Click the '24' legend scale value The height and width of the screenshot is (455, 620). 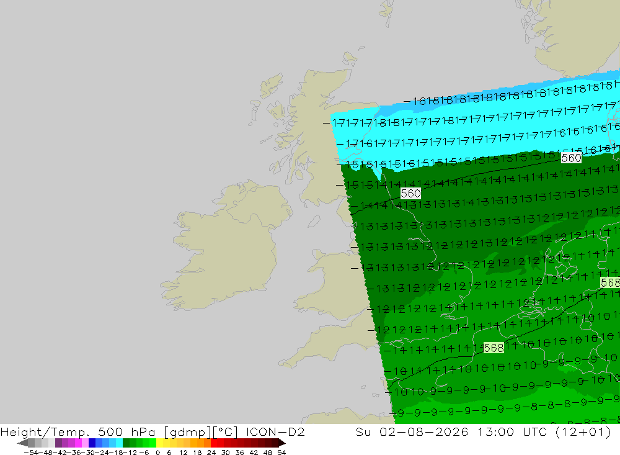tap(211, 453)
